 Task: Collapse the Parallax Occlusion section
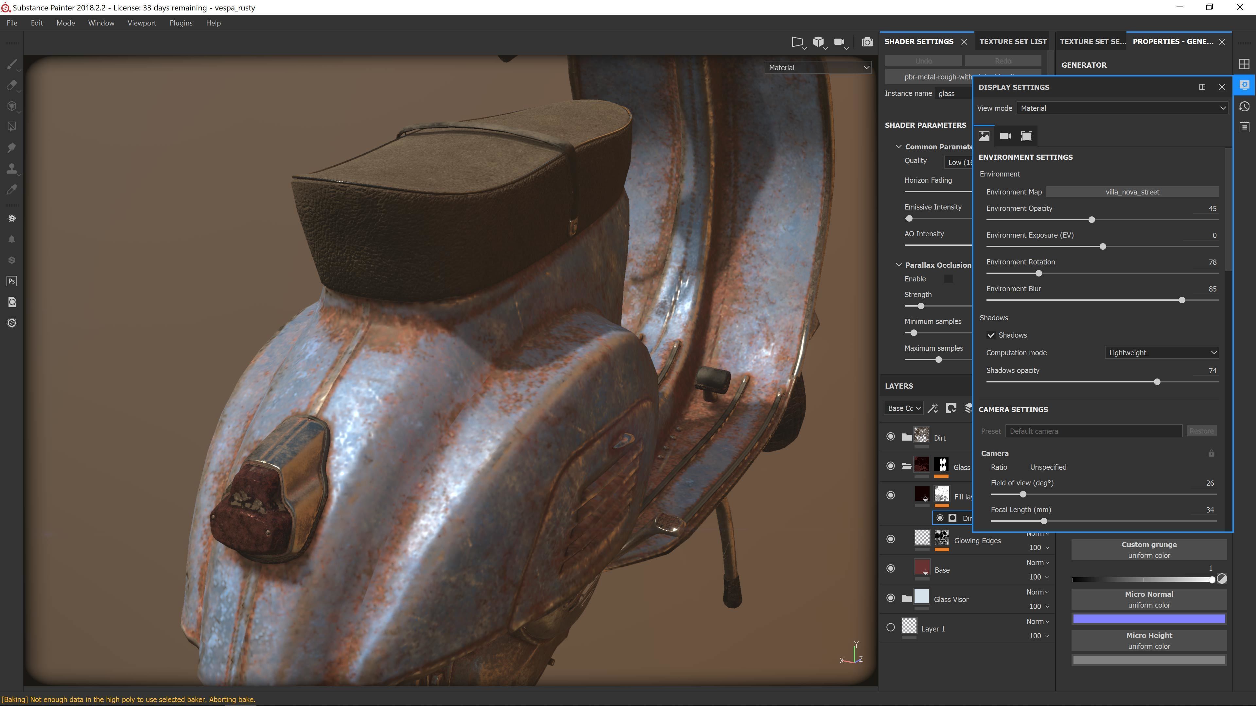point(898,265)
